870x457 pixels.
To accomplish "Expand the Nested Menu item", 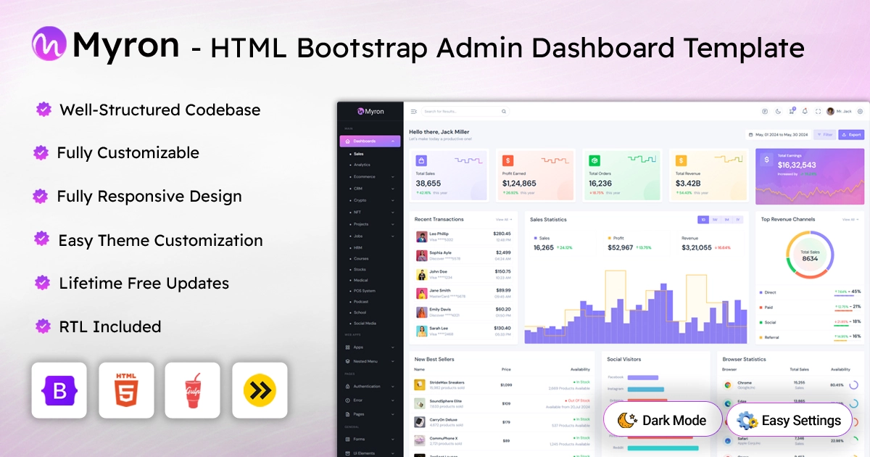I will (x=370, y=361).
